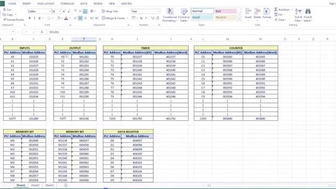Align text left
Image resolution: width=336 pixels, height=189 pixels.
pos(75,18)
